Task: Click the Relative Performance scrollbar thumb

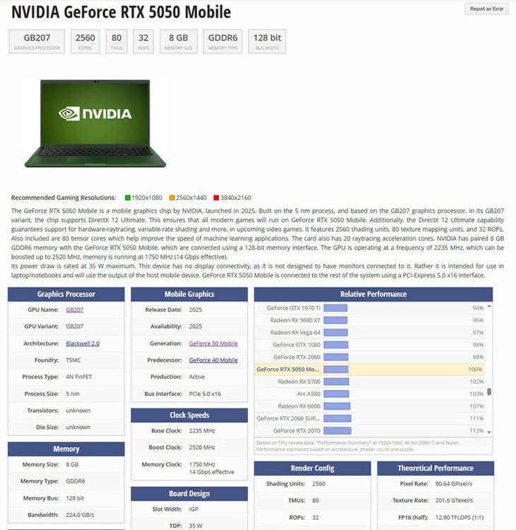Action: (x=489, y=391)
